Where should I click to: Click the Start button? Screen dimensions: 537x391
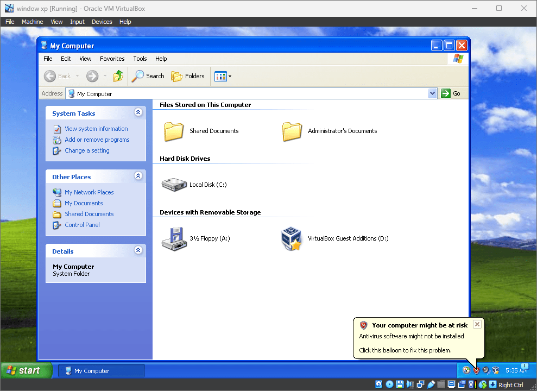(x=24, y=370)
